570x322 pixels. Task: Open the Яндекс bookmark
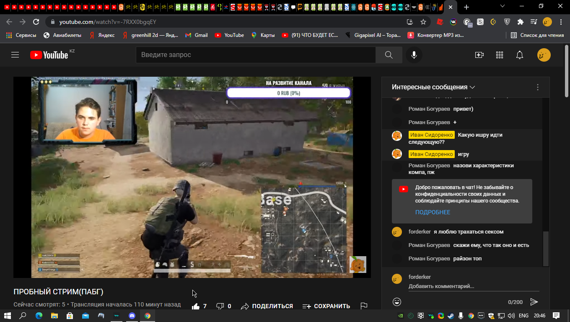(102, 35)
